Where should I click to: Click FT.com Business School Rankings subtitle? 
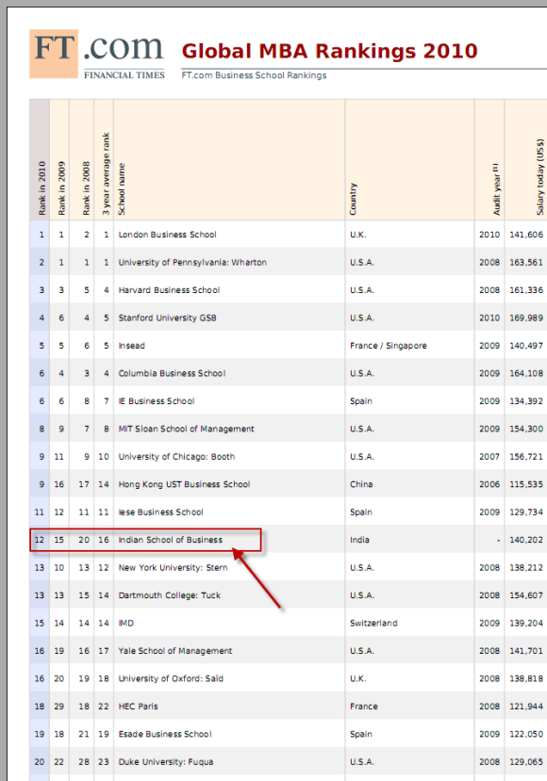(x=254, y=75)
